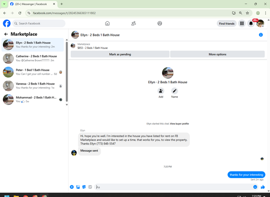Open Ellyn 2 Beds 1 Bath House chat
270x197 pixels.
tap(32, 45)
